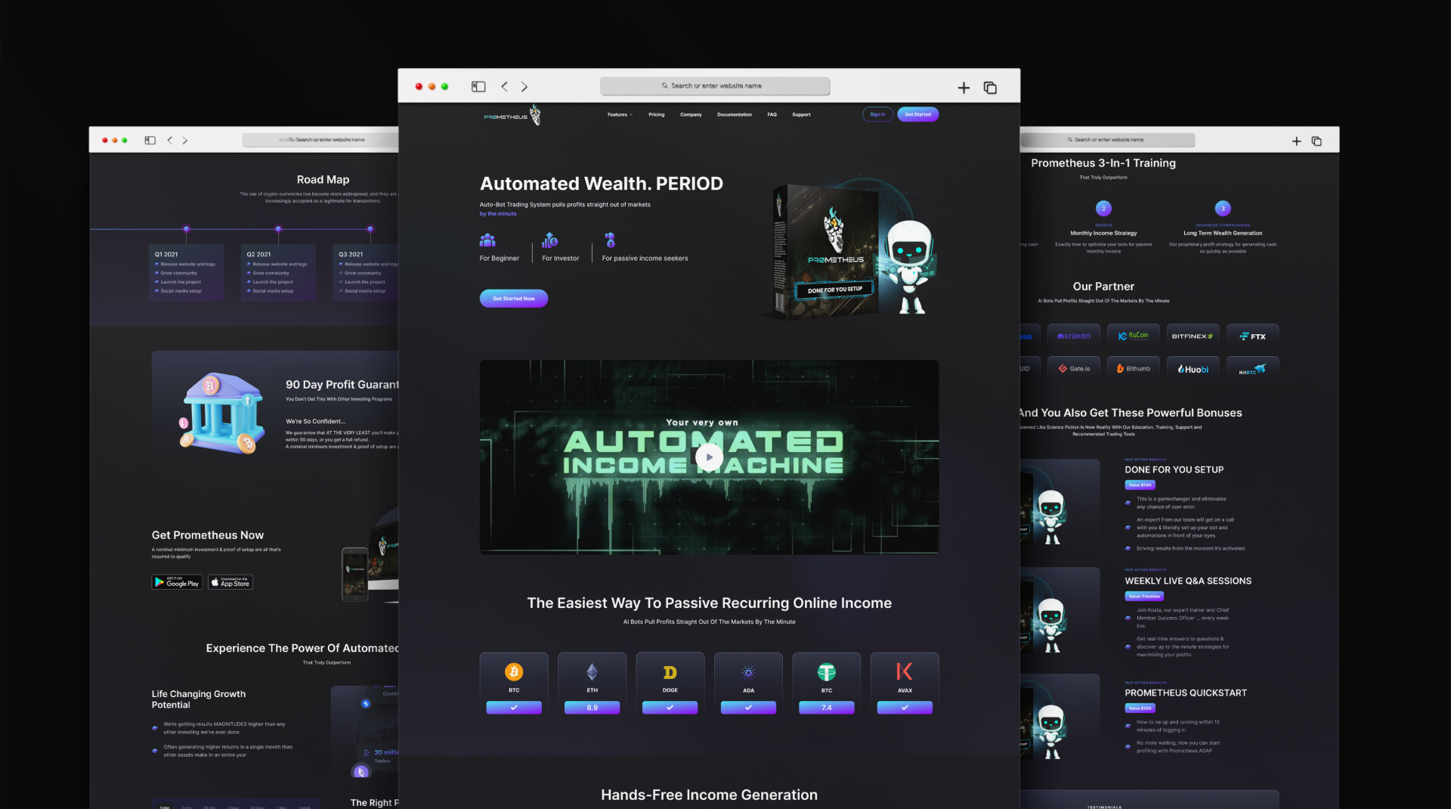This screenshot has height=809, width=1451.
Task: Click the passive income seekers medal icon
Action: point(610,240)
